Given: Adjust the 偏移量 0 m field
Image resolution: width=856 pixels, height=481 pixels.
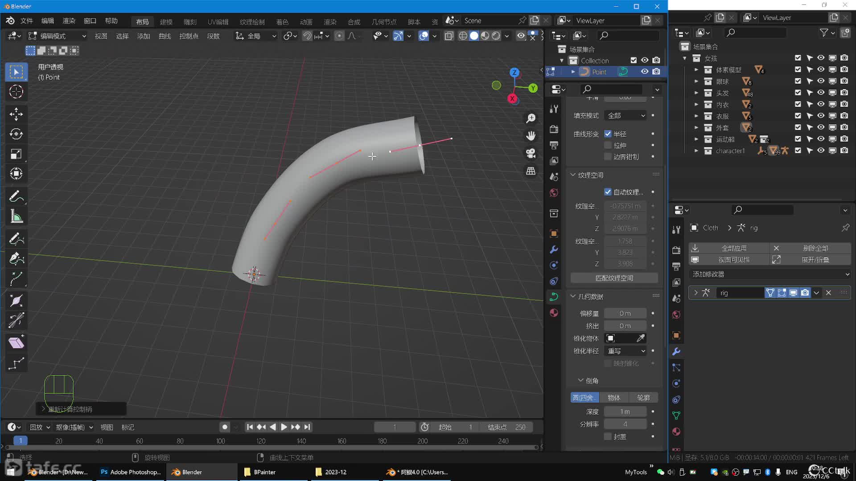Looking at the screenshot, I should 625,314.
